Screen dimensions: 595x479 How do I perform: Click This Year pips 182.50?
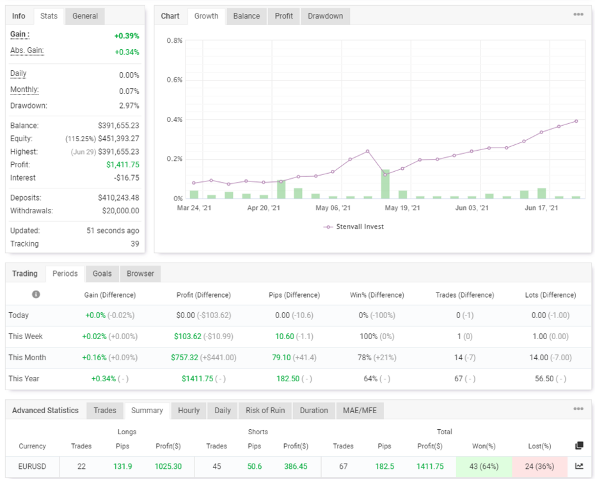point(288,379)
